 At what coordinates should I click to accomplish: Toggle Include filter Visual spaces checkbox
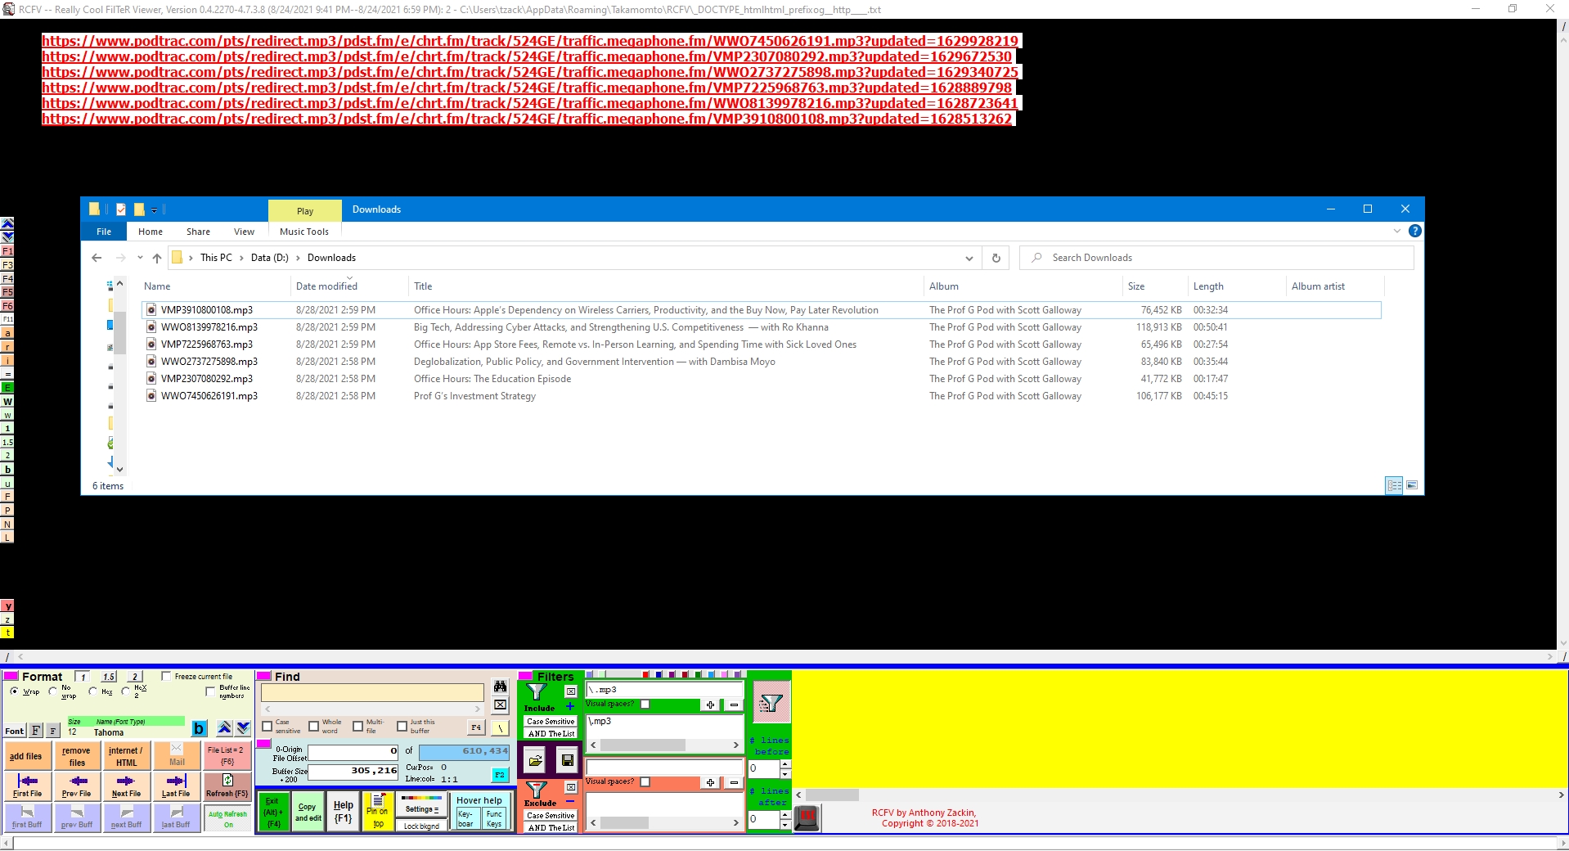pos(645,704)
